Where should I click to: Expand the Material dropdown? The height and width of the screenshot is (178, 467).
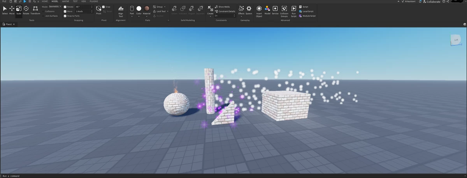147,16
